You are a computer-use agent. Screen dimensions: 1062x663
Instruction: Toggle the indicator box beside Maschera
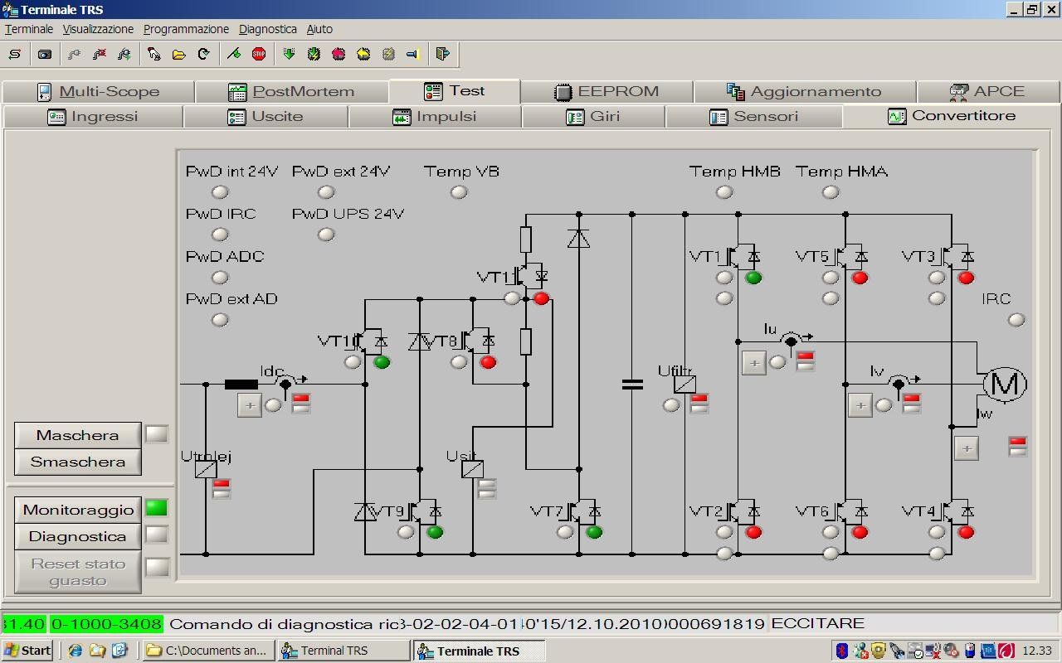tap(156, 433)
